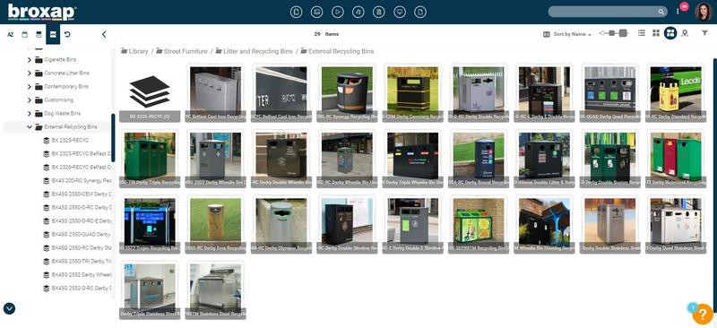This screenshot has width=717, height=328.
Task: Select the calendar date sort icon
Action: pos(25,34)
